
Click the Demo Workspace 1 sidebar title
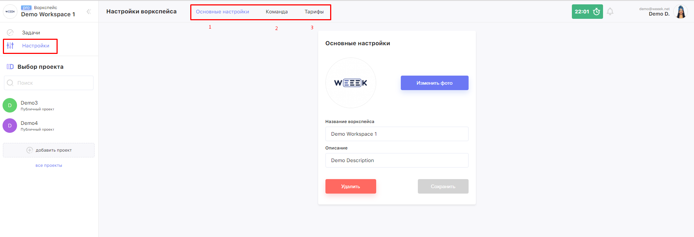(48, 14)
